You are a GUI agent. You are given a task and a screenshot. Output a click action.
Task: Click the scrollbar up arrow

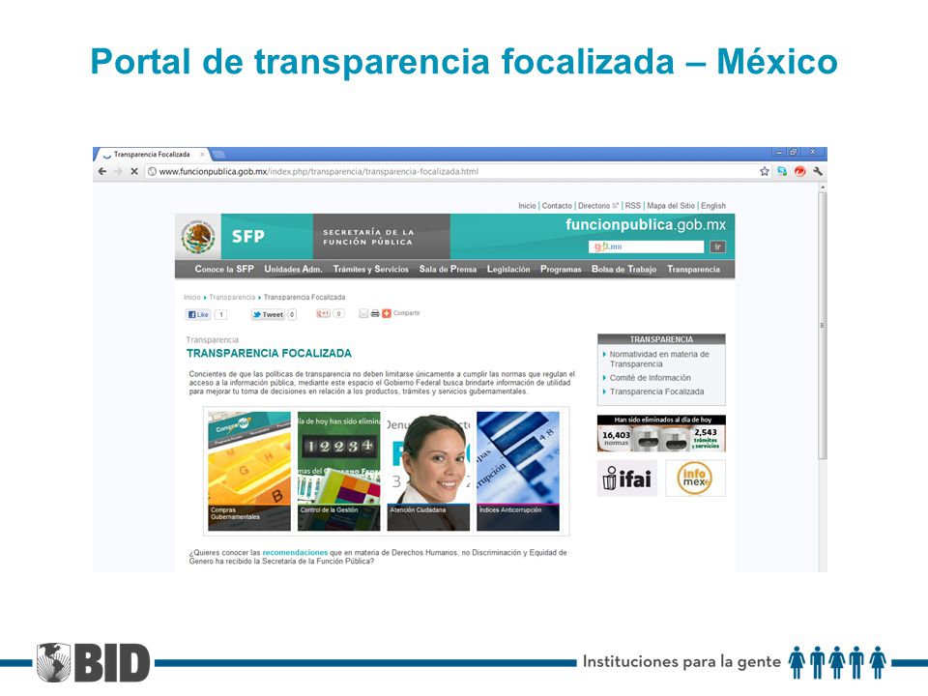click(822, 187)
